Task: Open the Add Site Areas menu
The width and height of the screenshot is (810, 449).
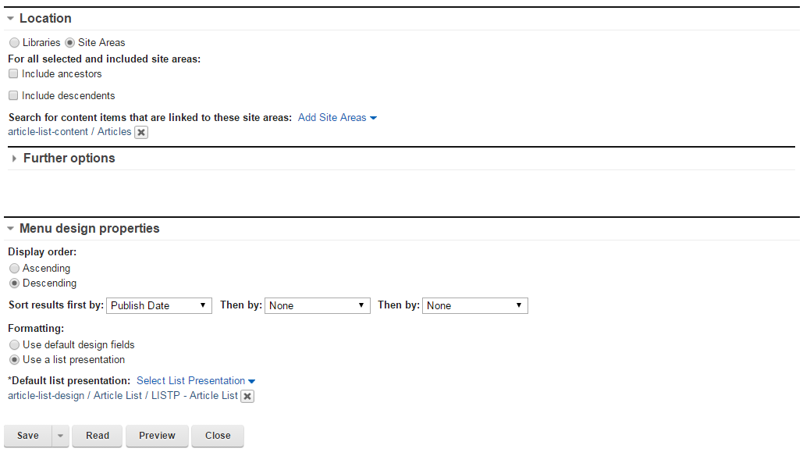Action: pyautogui.click(x=337, y=117)
